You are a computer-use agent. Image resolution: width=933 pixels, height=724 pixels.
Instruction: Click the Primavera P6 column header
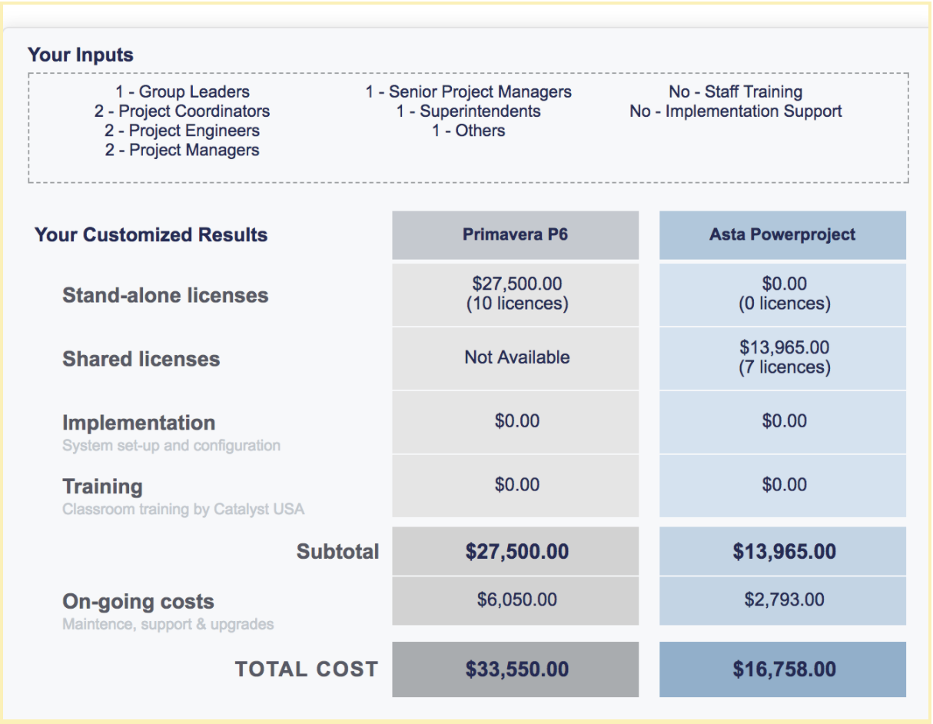coord(515,235)
